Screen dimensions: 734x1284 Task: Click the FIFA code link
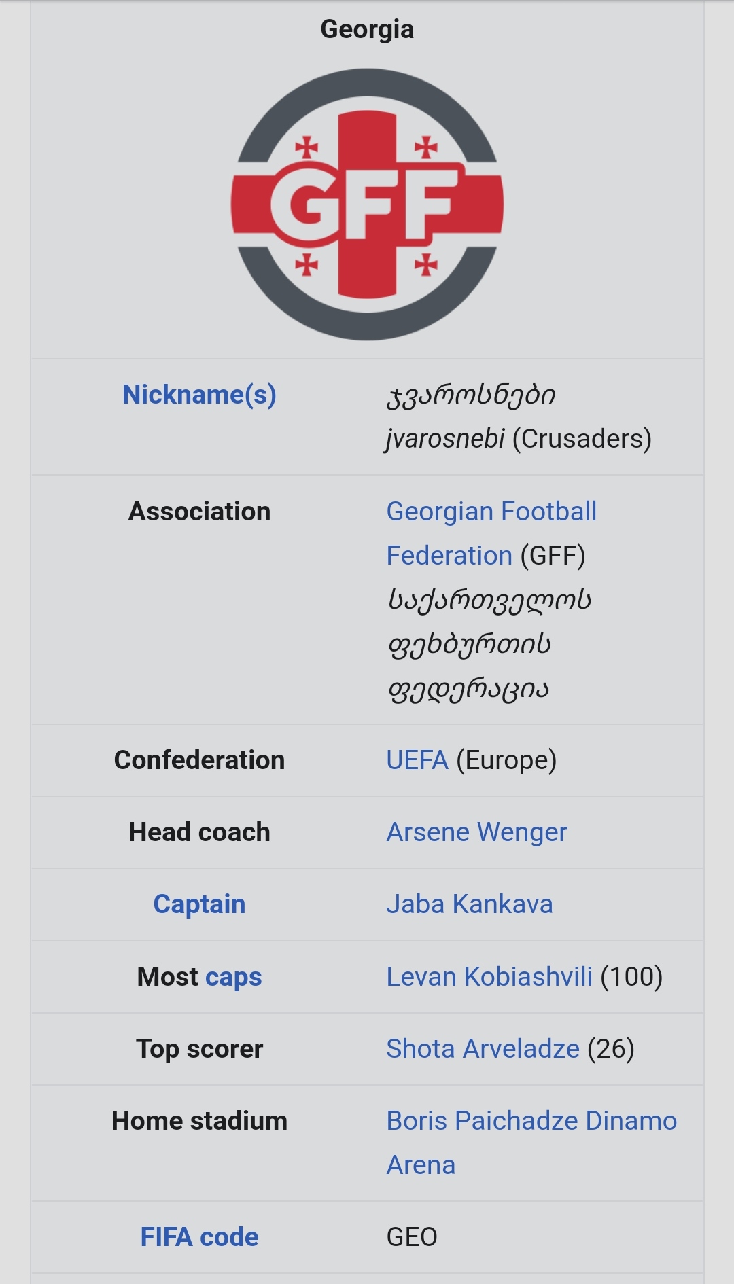(199, 1237)
